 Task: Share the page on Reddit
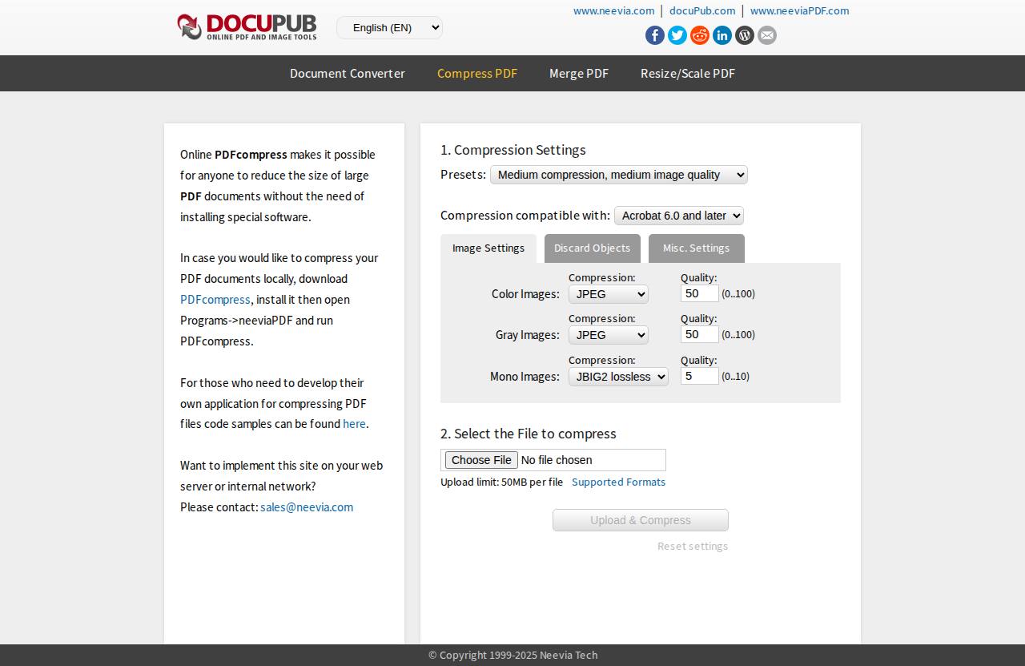tap(700, 35)
